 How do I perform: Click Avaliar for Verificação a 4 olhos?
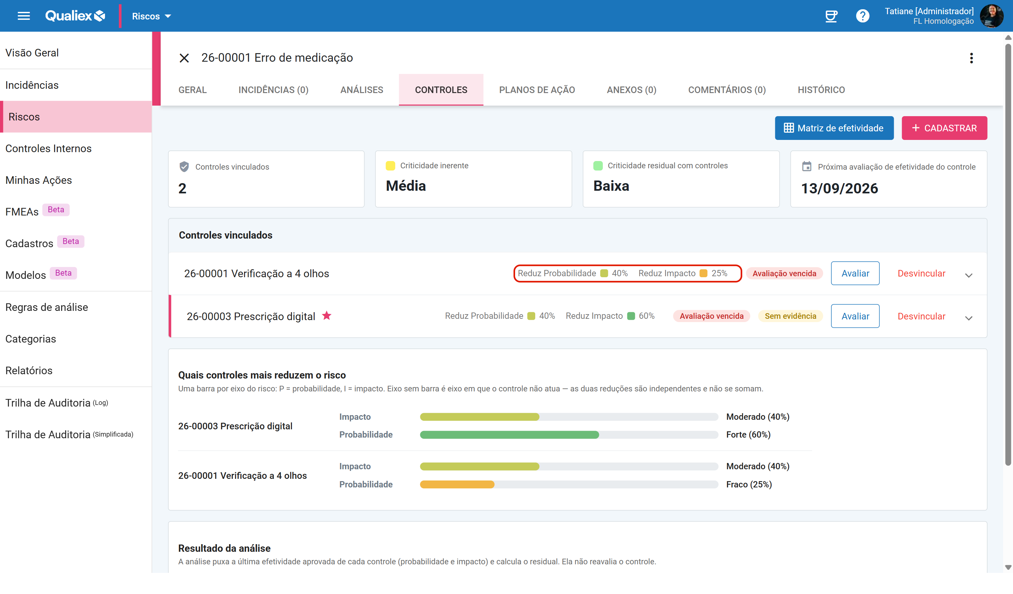[855, 273]
